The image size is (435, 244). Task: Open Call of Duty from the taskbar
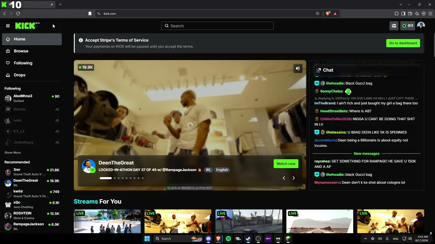tap(238, 239)
